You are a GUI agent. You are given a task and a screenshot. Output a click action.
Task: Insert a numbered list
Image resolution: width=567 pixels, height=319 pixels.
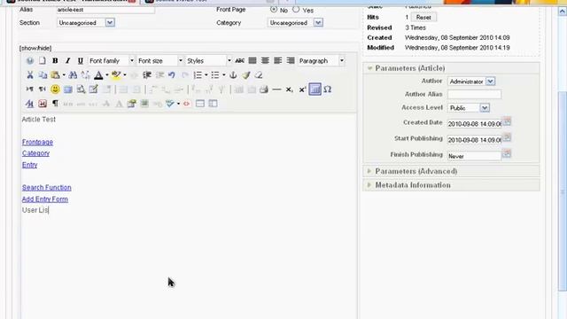pyautogui.click(x=198, y=75)
